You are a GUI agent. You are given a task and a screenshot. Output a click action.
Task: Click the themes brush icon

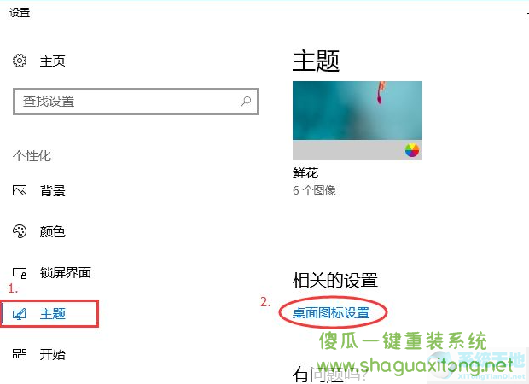tap(20, 314)
